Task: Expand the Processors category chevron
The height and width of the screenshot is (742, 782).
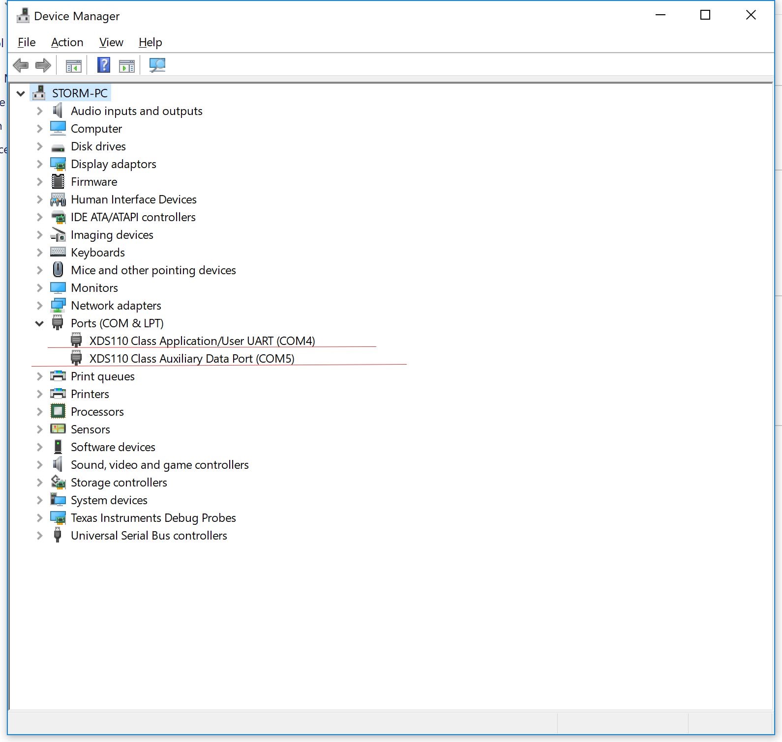Action: pyautogui.click(x=40, y=412)
